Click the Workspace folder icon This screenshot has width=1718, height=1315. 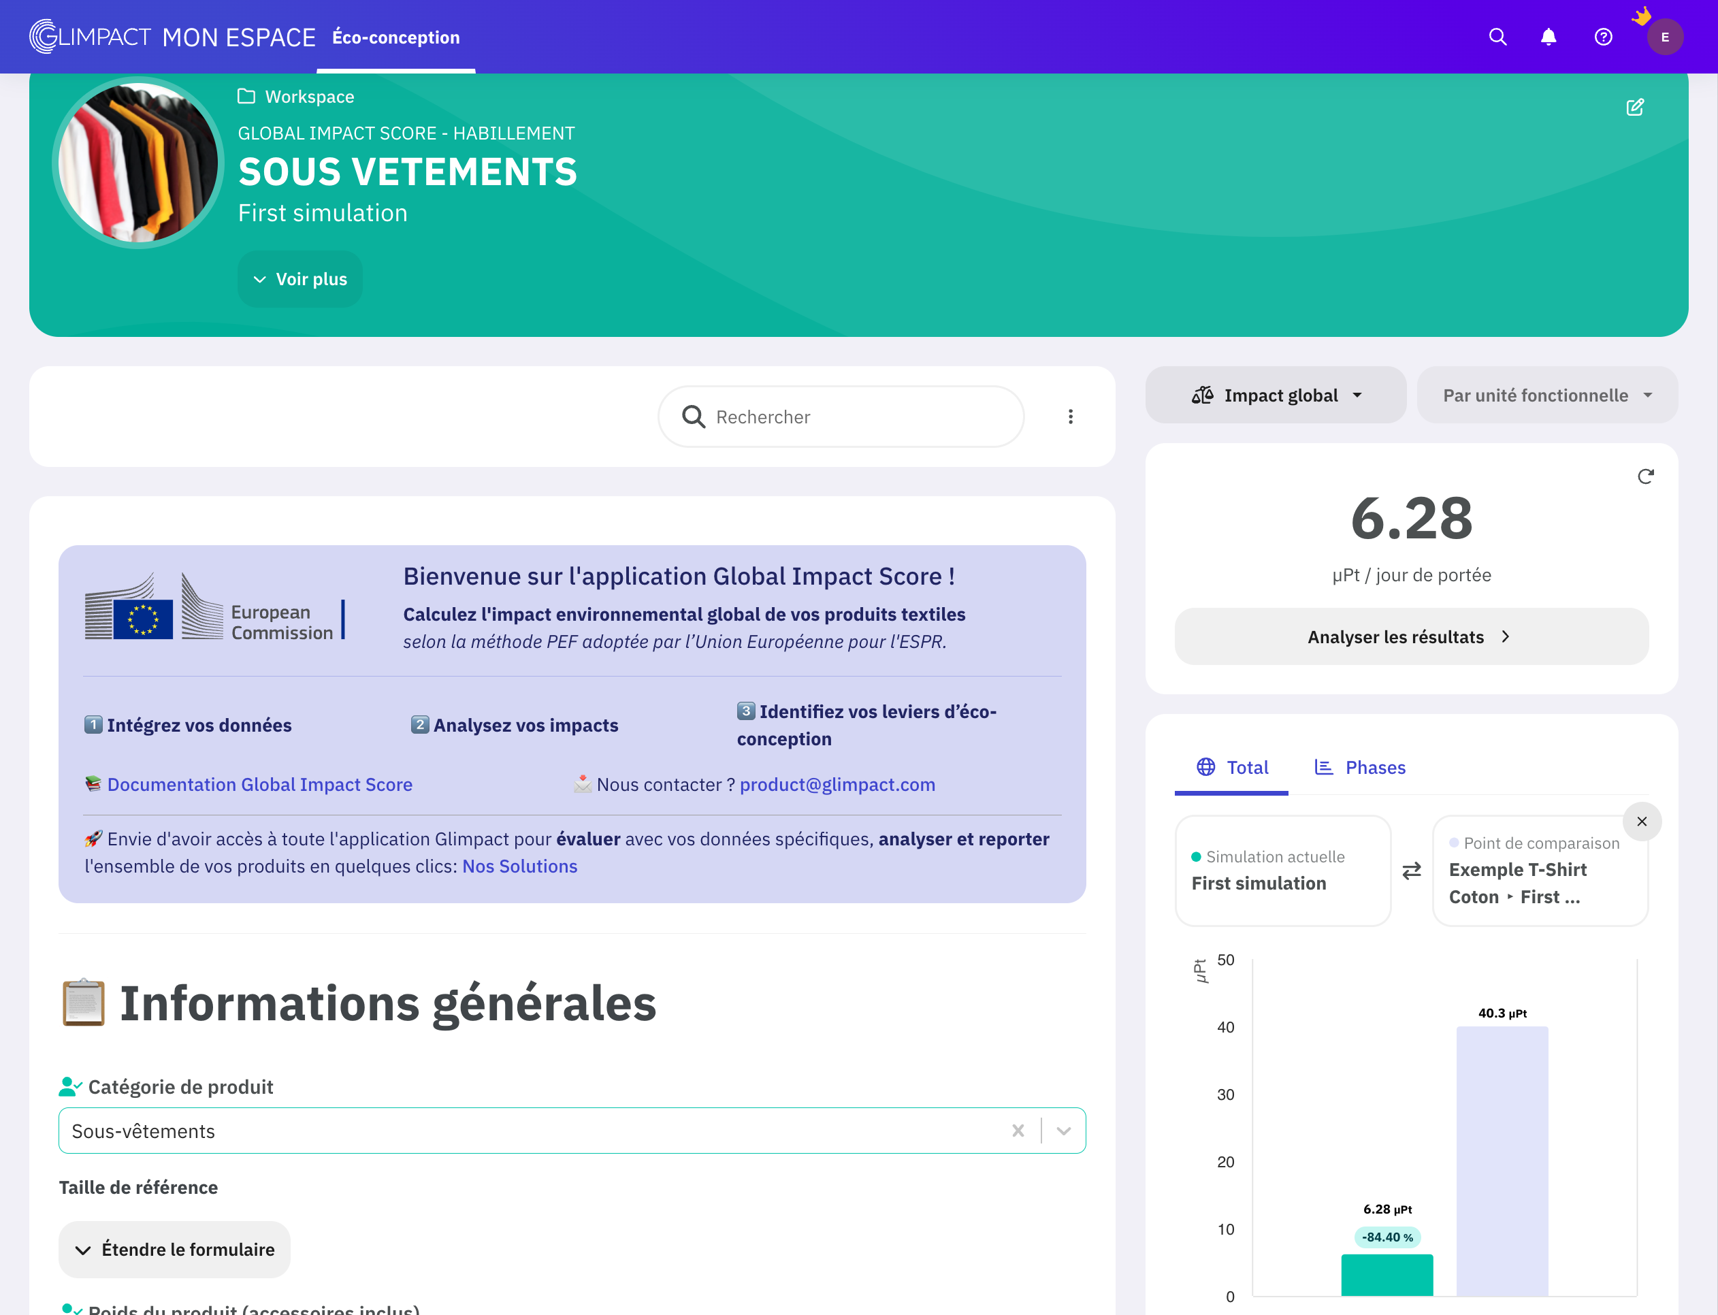tap(246, 96)
